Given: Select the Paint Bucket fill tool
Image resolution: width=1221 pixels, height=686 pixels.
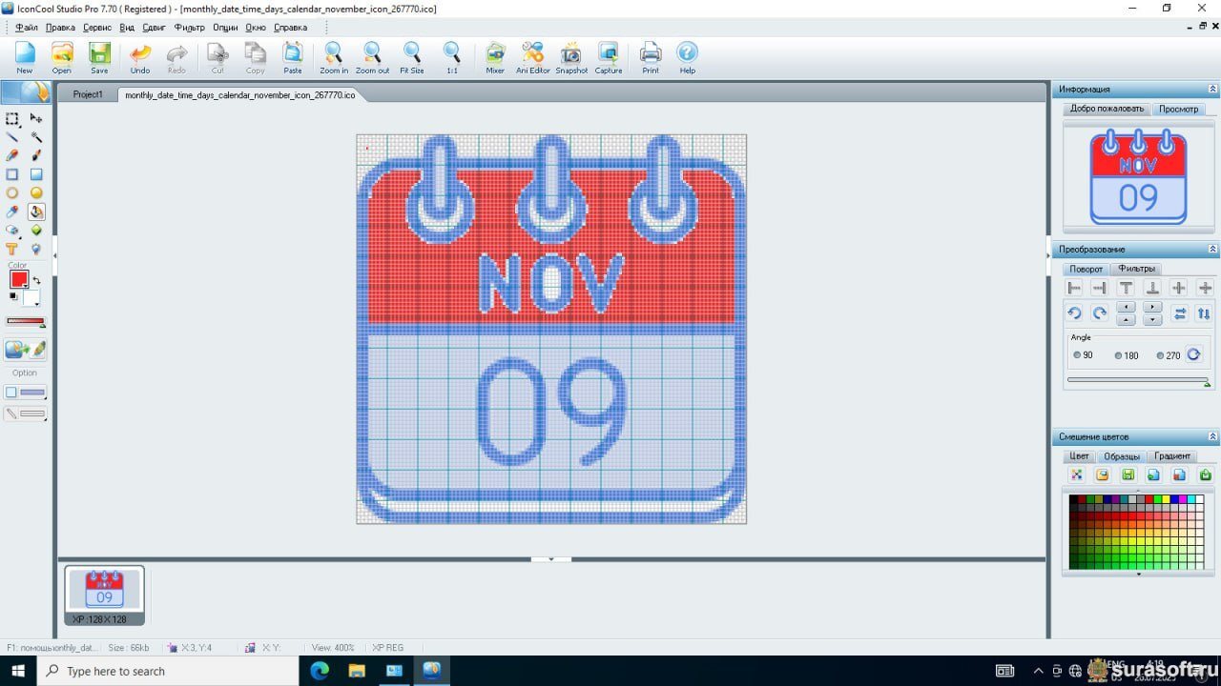Looking at the screenshot, I should pos(36,212).
